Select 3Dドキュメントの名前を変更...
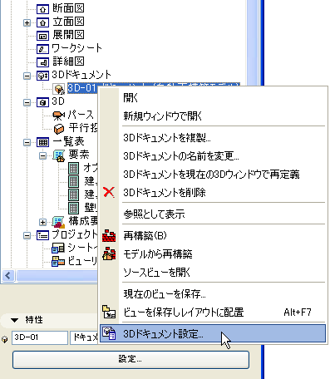The image size is (330, 379). (x=213, y=156)
